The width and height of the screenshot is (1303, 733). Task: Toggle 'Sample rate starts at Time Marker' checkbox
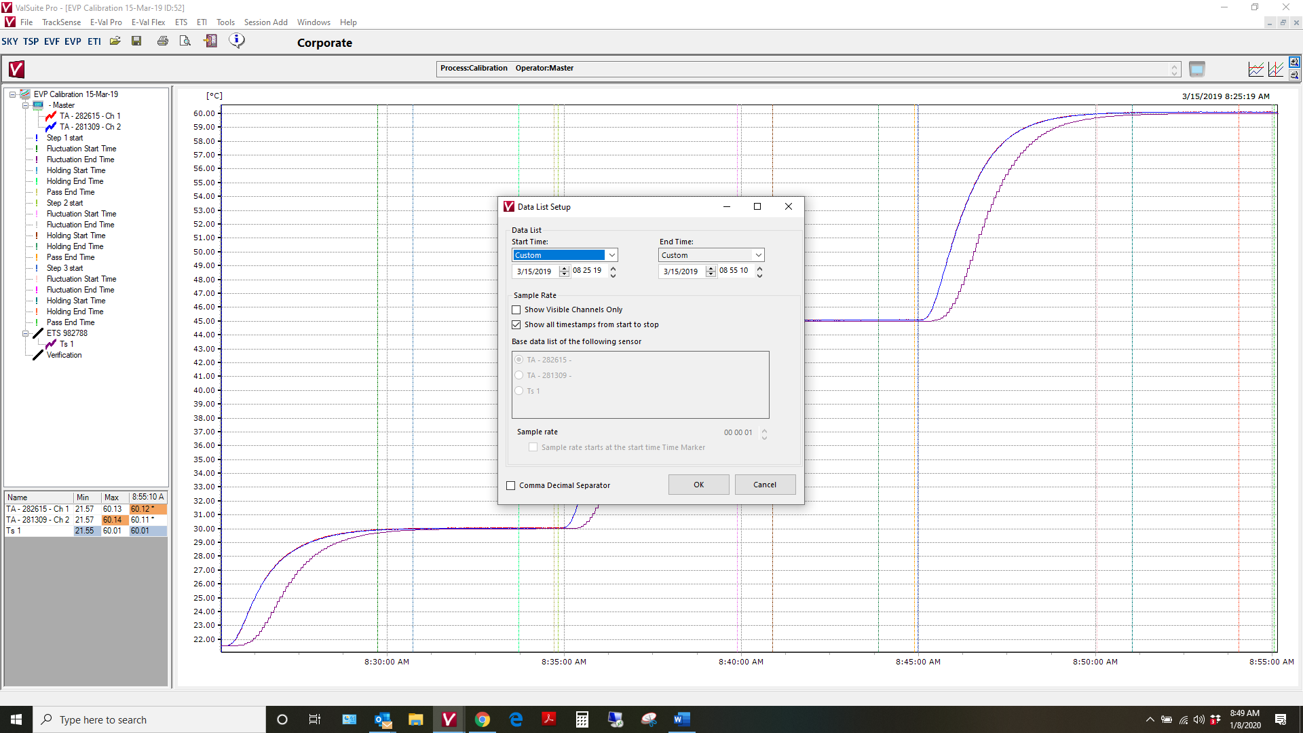(x=533, y=447)
